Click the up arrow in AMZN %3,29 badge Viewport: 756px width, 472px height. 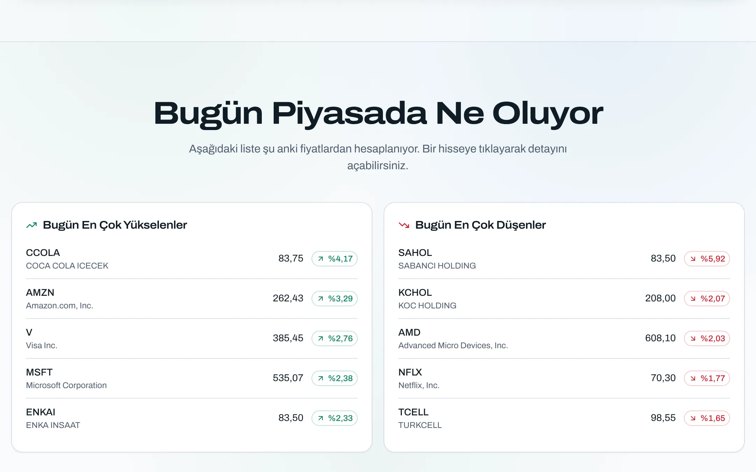[x=321, y=299]
